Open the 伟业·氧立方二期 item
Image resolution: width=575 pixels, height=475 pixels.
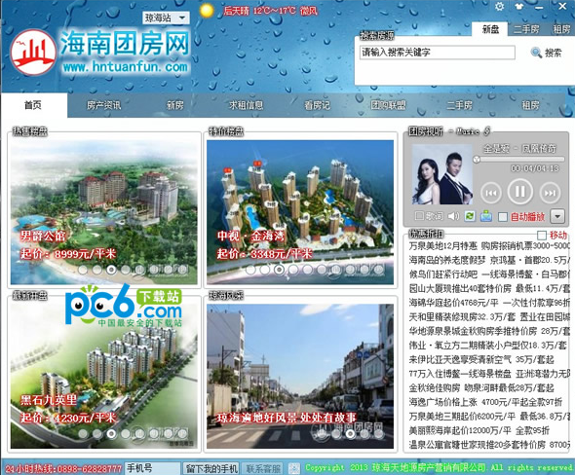point(487,345)
